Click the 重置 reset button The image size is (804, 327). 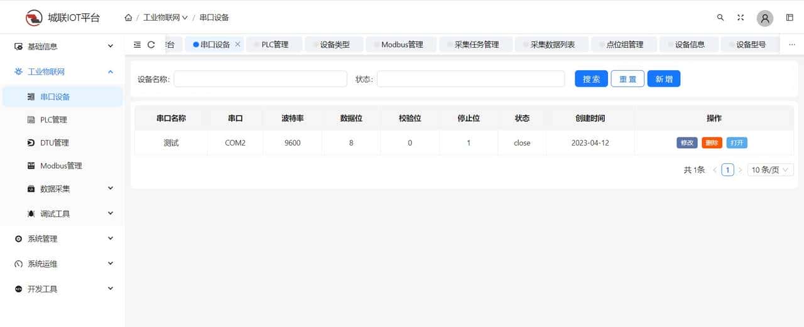click(627, 79)
